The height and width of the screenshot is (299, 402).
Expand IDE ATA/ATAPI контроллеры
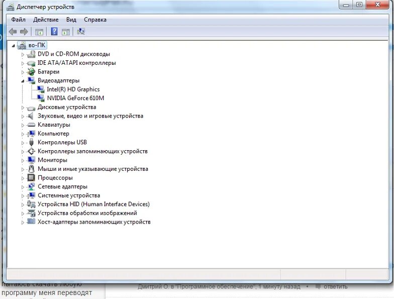point(23,63)
